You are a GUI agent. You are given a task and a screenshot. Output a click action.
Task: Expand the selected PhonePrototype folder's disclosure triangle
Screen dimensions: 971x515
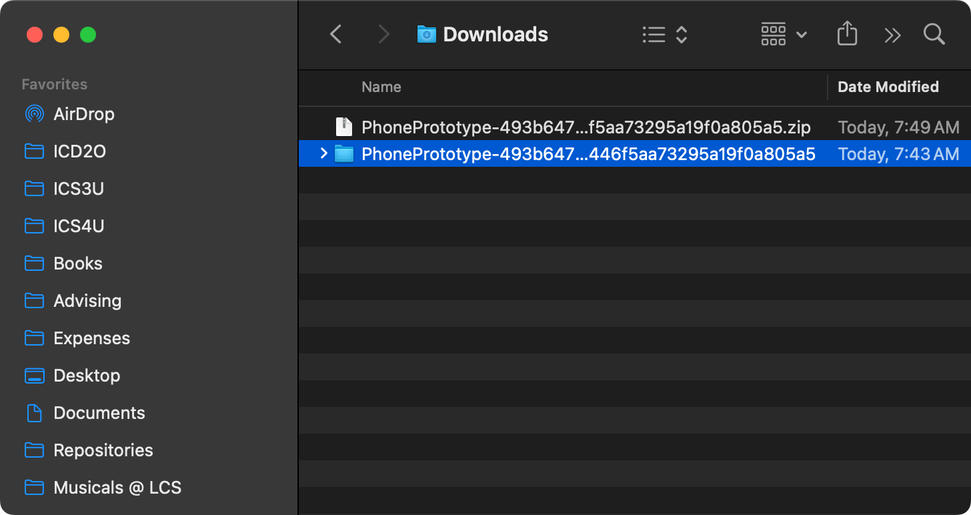pos(323,153)
